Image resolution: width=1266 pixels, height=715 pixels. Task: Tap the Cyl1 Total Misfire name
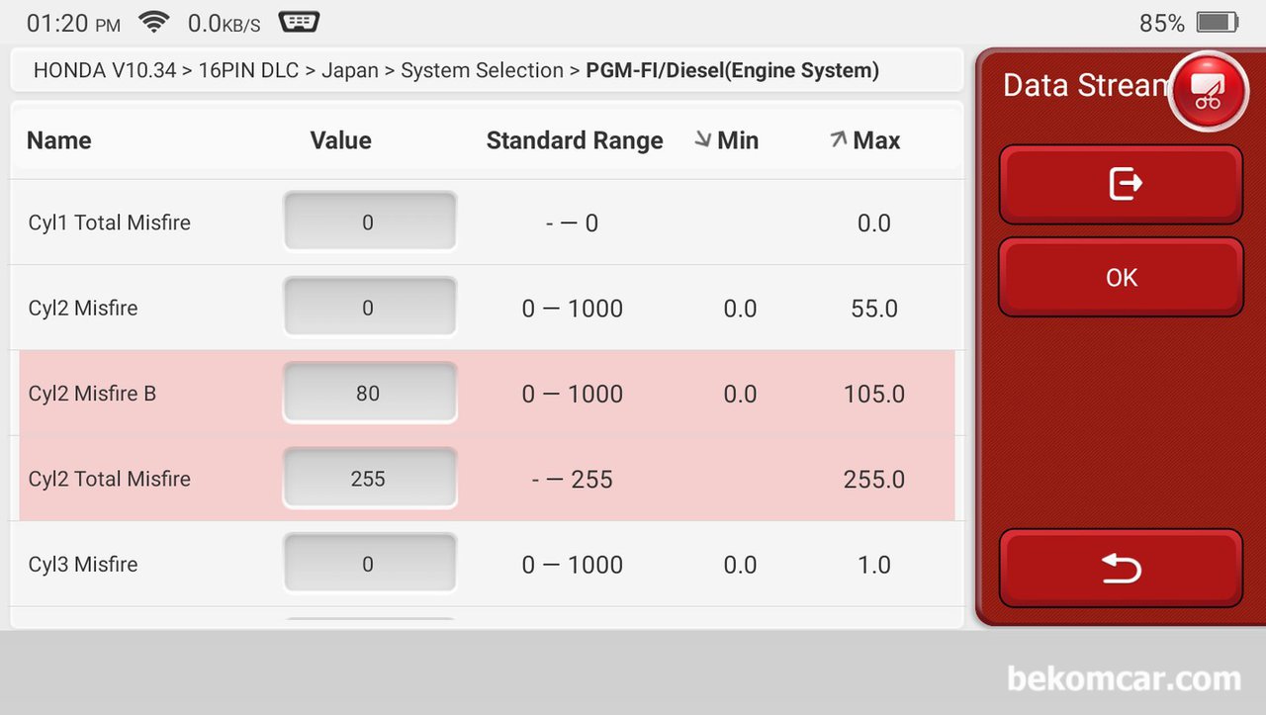click(x=110, y=223)
